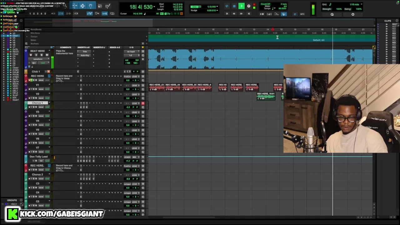Open the Auto-Key insert on BEAT HERE
The height and width of the screenshot is (225, 400).
(x=84, y=55)
